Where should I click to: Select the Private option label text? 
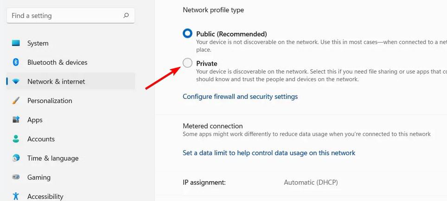click(207, 63)
